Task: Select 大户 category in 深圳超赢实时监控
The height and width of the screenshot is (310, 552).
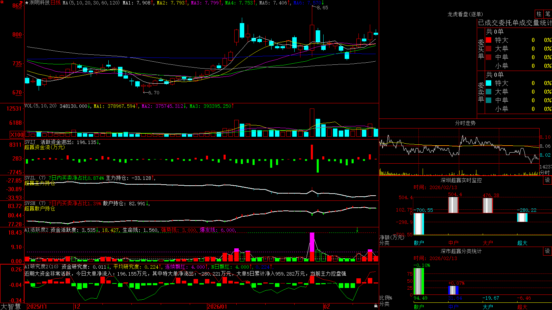Action: [488, 243]
